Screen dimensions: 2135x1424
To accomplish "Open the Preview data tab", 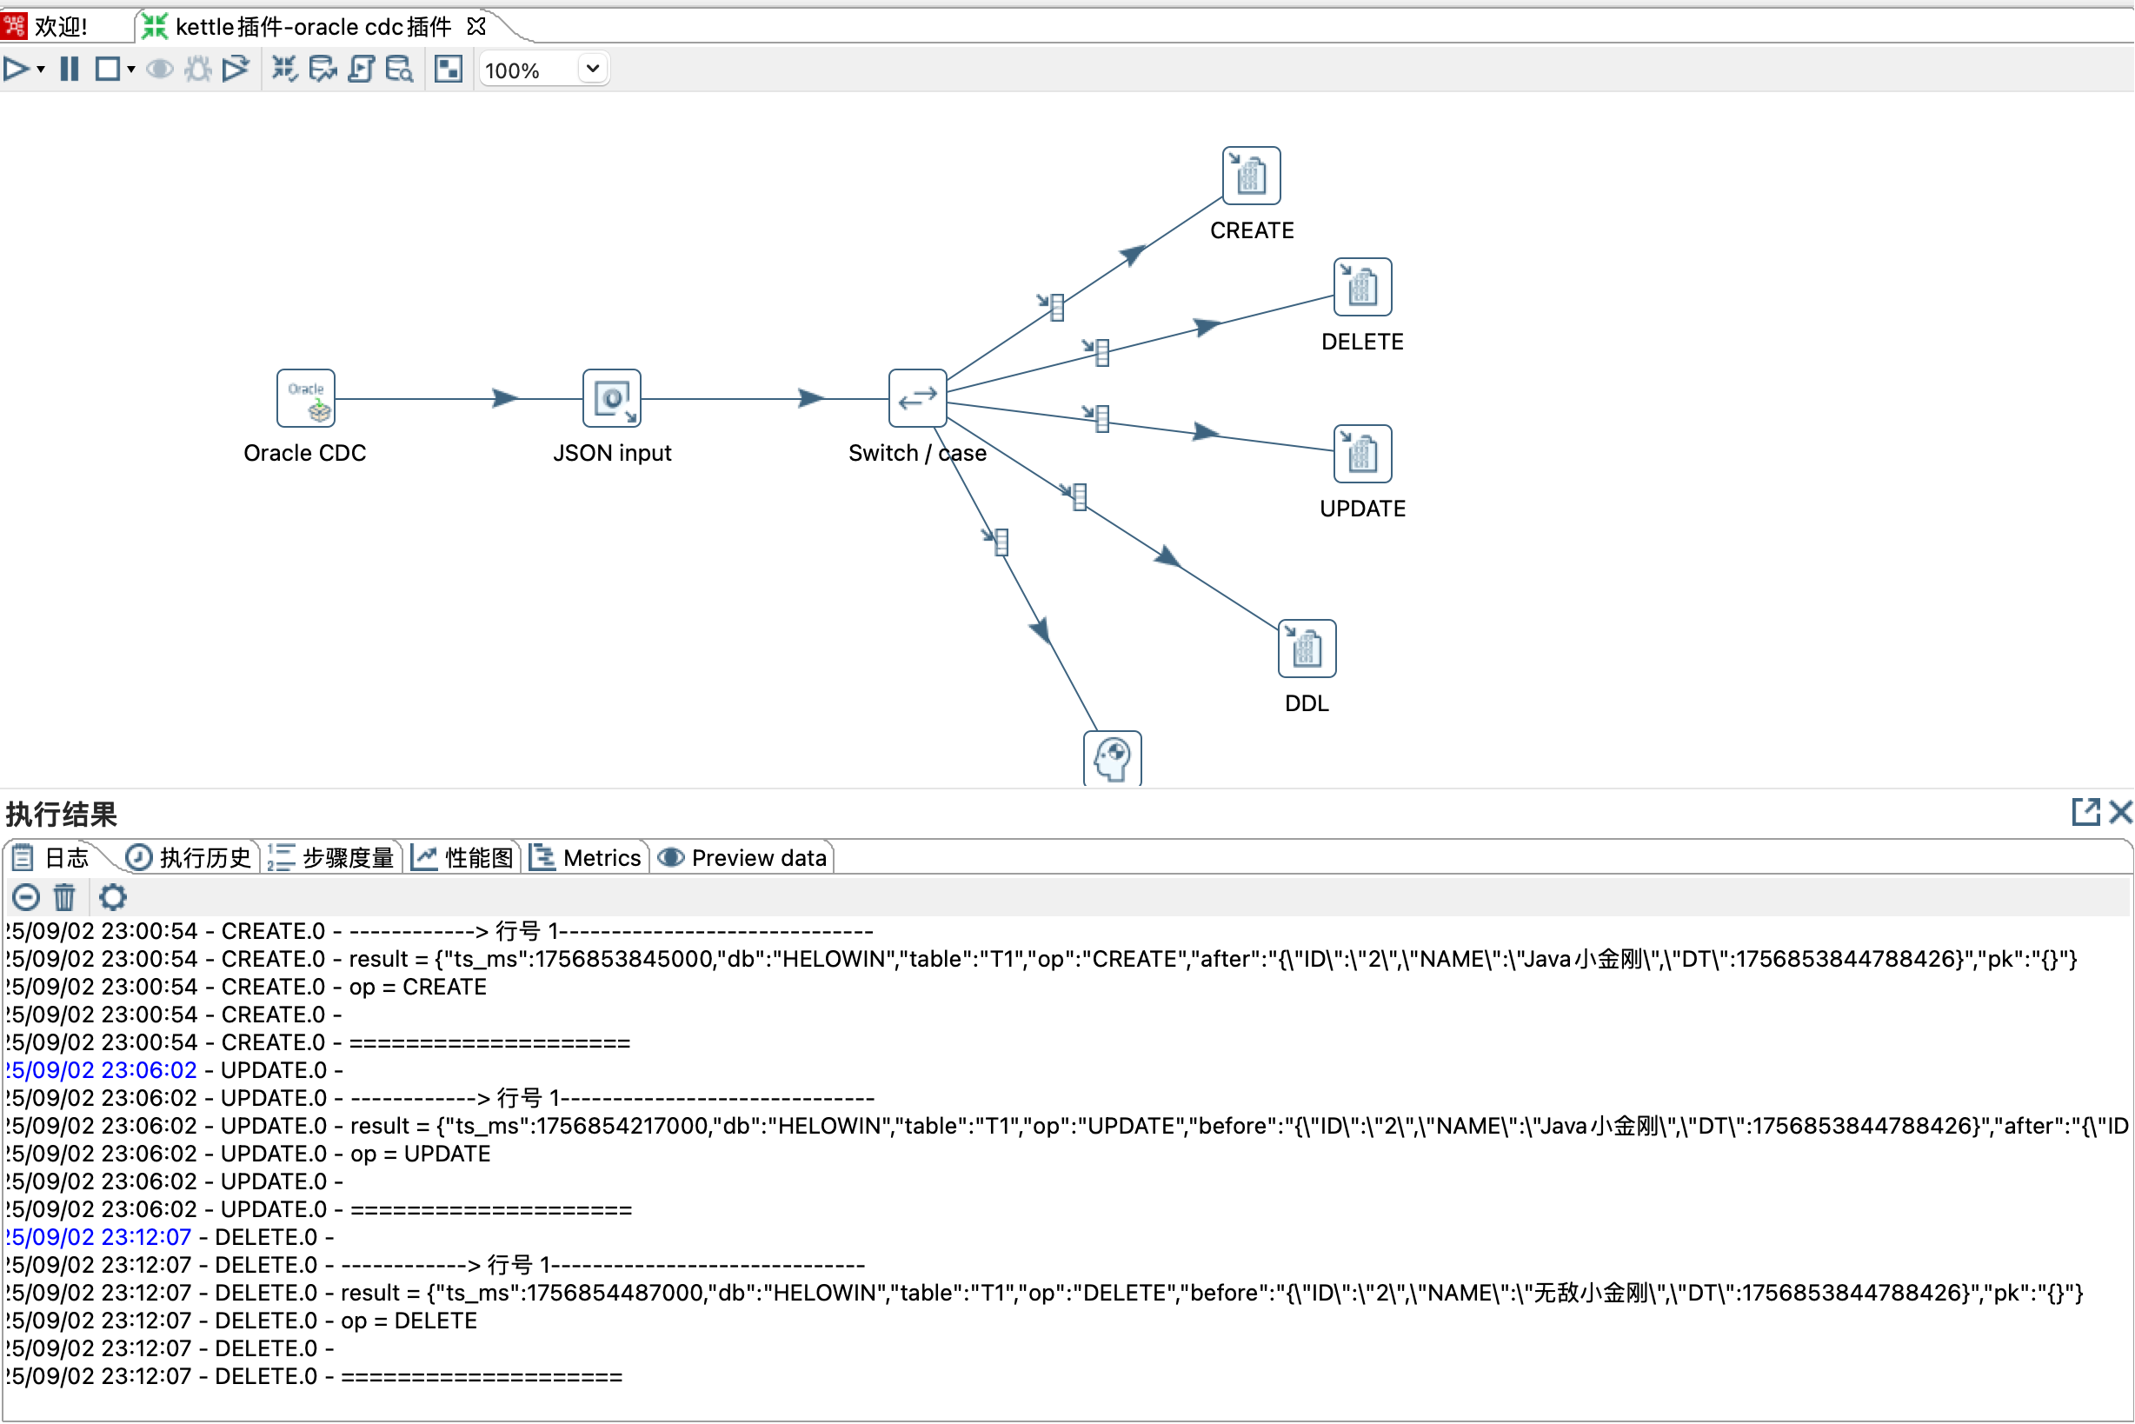I will [743, 857].
